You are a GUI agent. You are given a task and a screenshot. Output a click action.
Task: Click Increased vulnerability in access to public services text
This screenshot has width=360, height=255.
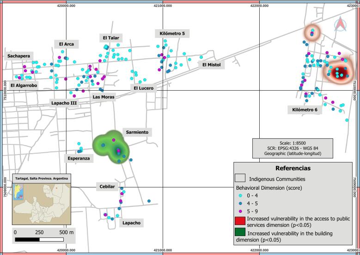point(298,222)
